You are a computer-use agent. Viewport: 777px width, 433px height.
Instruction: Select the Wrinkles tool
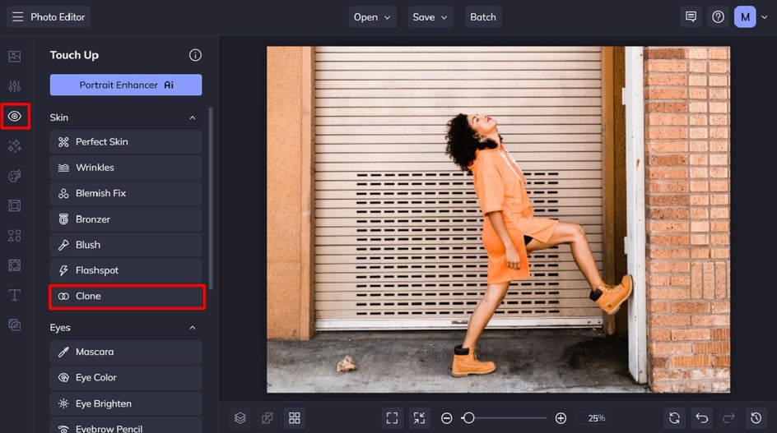point(126,168)
